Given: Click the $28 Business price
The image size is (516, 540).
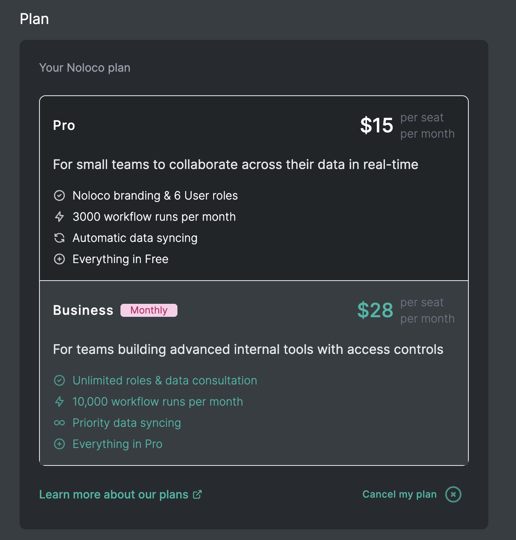Looking at the screenshot, I should 375,310.
